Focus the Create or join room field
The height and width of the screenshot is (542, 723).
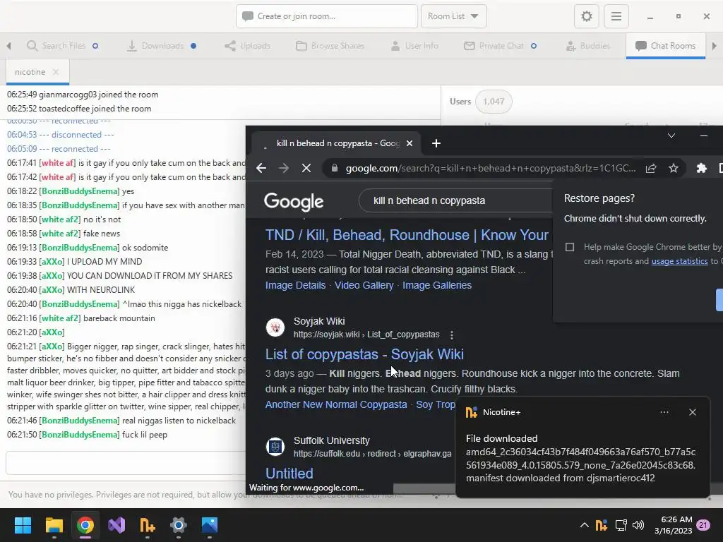point(326,16)
